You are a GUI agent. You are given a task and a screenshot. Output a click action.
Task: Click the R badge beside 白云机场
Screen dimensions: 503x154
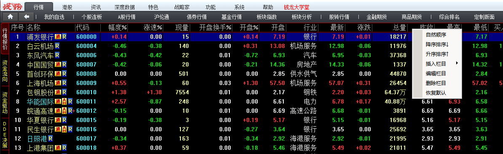pos(57,46)
